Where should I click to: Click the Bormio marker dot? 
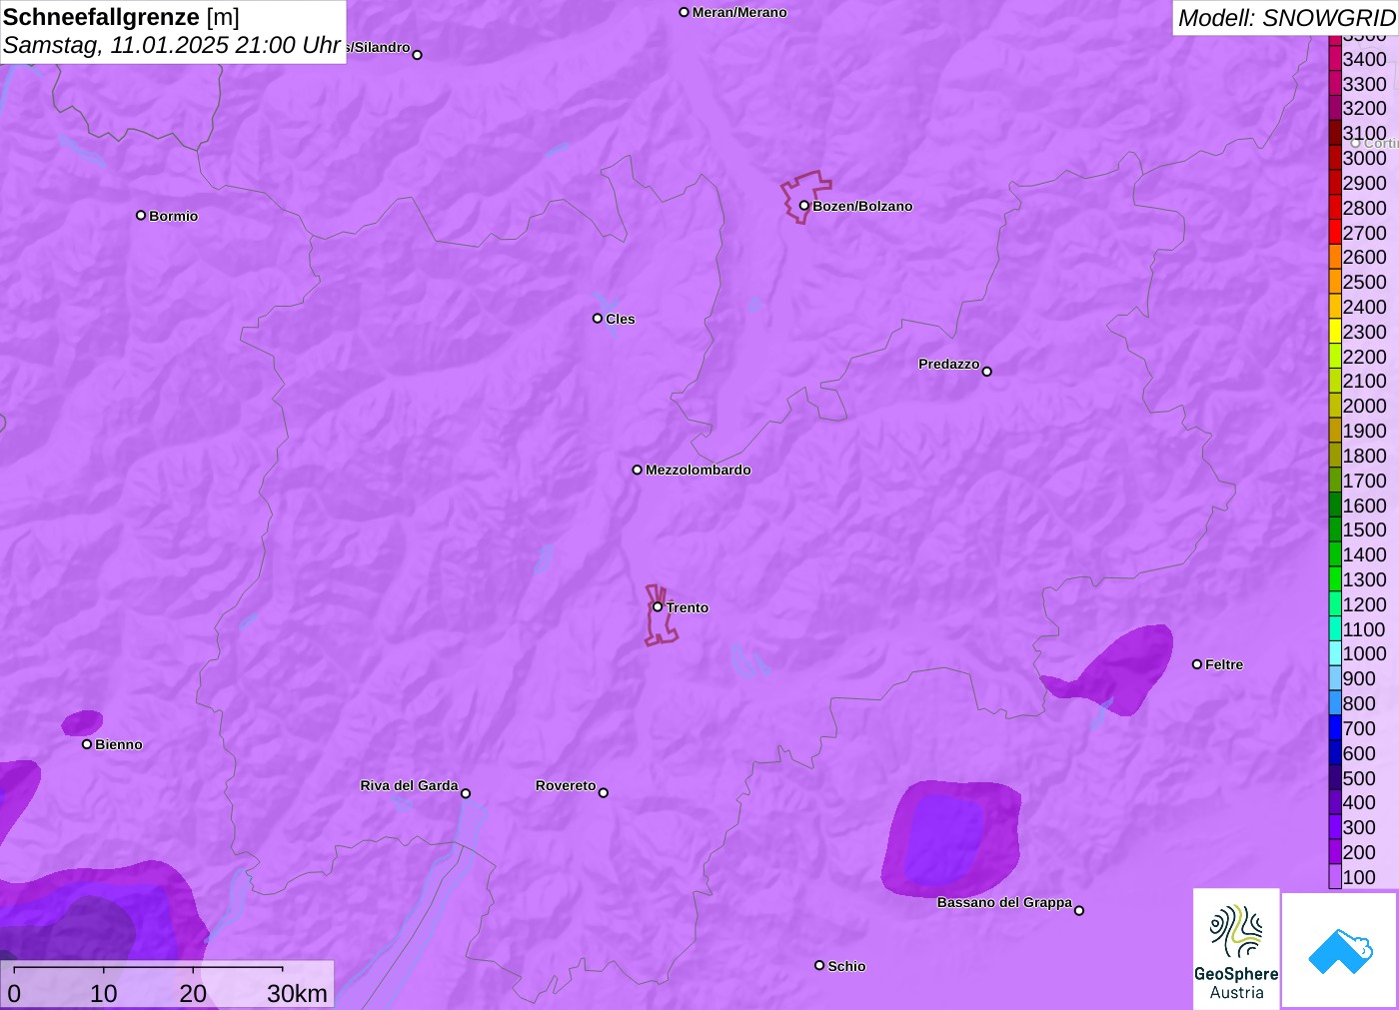click(x=141, y=215)
